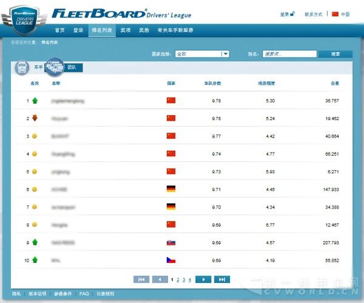Click China flag in rank 8 row

pos(171,224)
